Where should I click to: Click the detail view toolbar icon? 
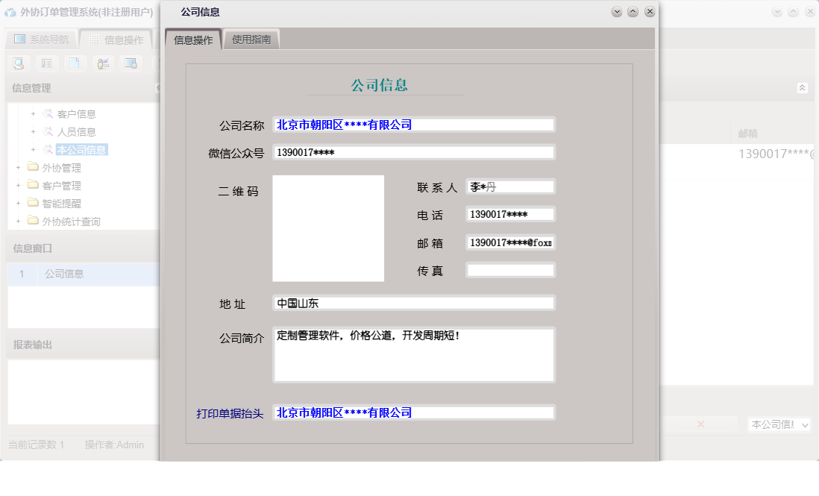pos(46,63)
